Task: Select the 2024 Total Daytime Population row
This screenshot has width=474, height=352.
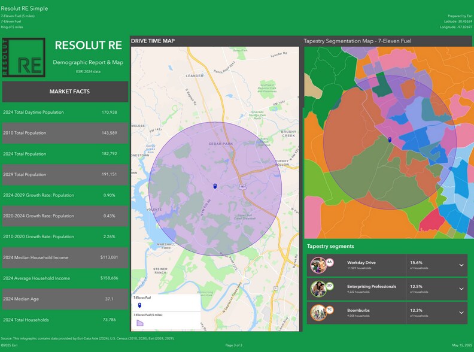Action: [x=65, y=112]
